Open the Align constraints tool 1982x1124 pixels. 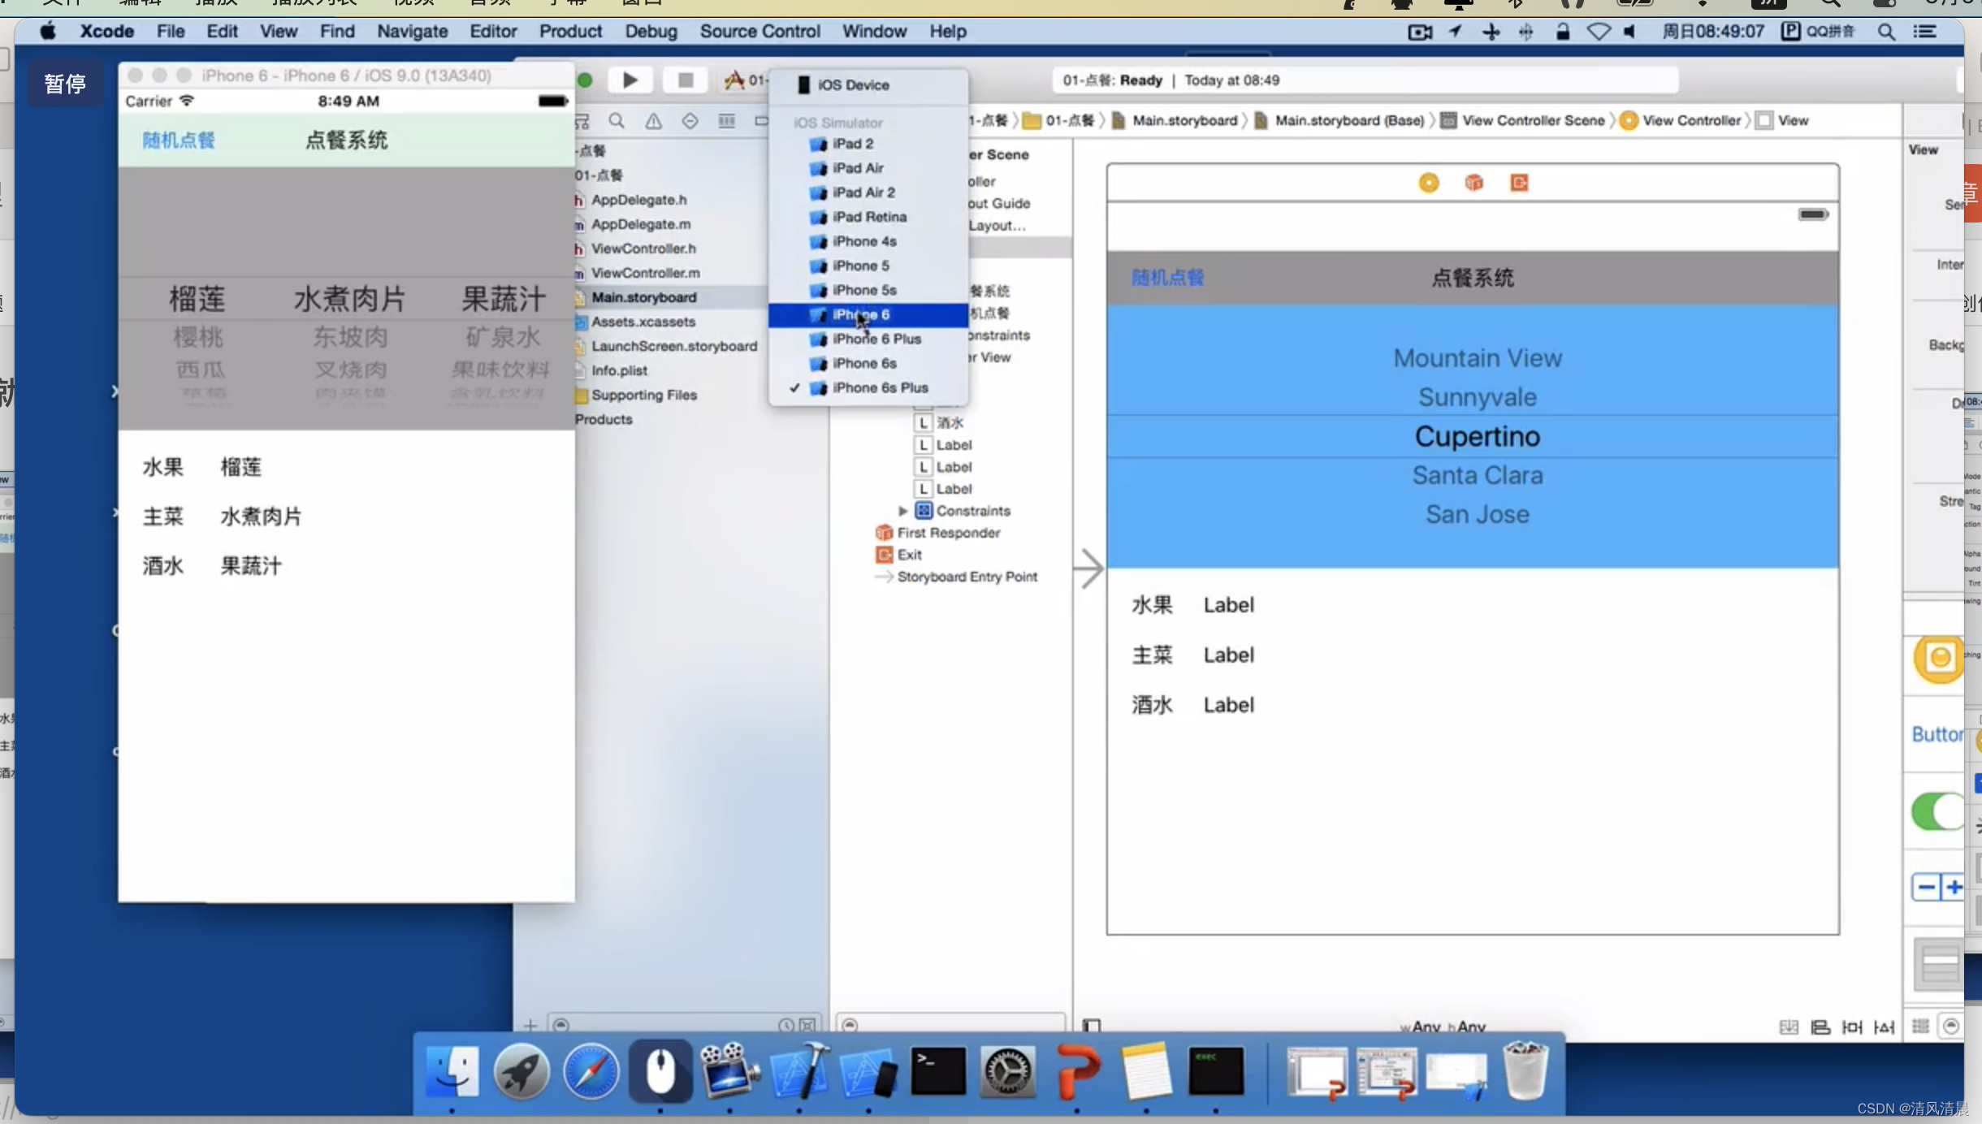(x=1820, y=1027)
